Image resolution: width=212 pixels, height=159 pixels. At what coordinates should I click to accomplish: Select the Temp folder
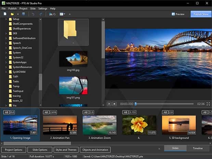pos(14,86)
